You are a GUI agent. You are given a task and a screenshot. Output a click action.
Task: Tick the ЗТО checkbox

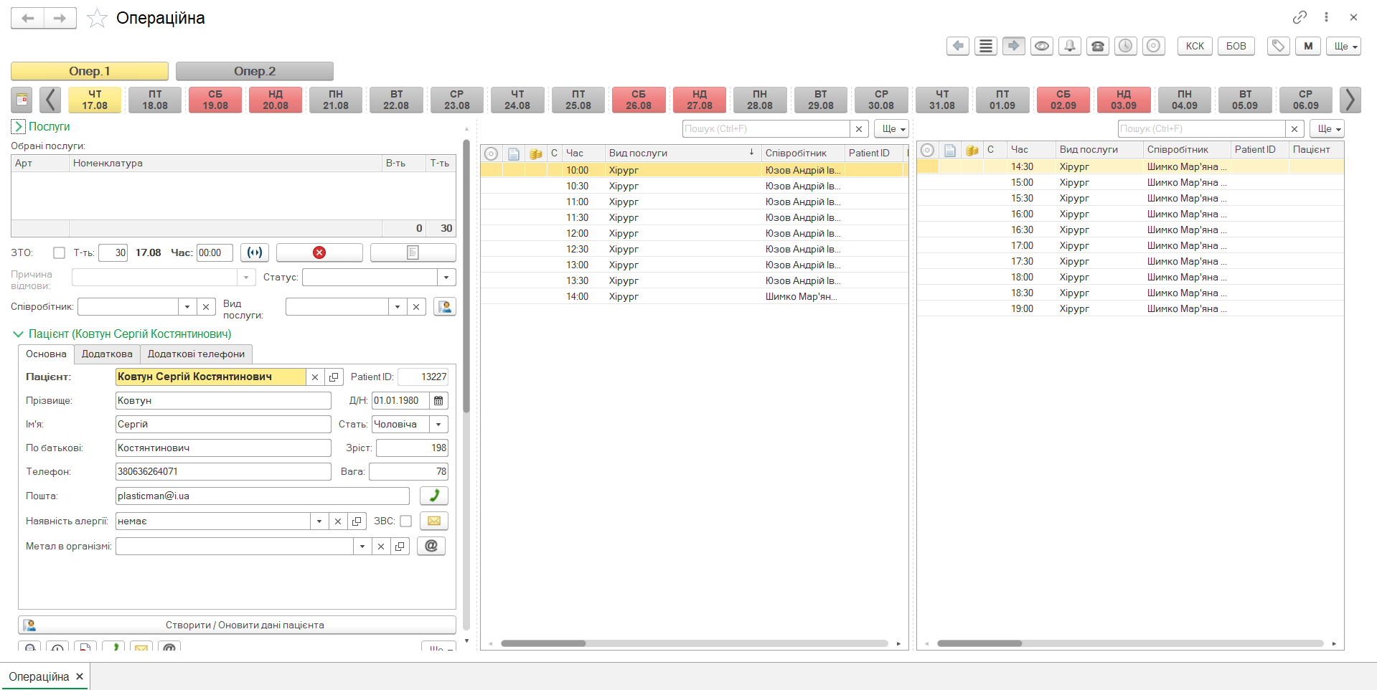(60, 252)
